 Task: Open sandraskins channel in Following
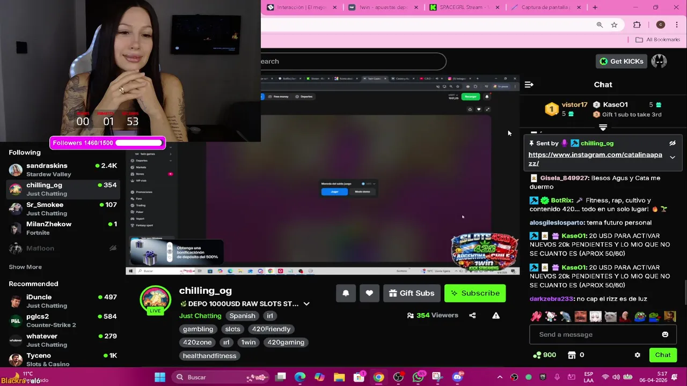coord(64,170)
